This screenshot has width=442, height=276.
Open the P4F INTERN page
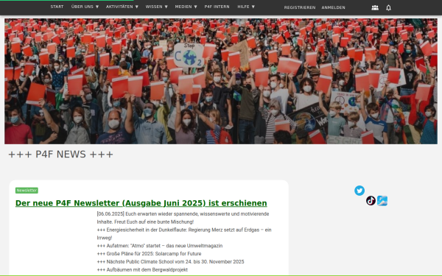click(x=217, y=7)
